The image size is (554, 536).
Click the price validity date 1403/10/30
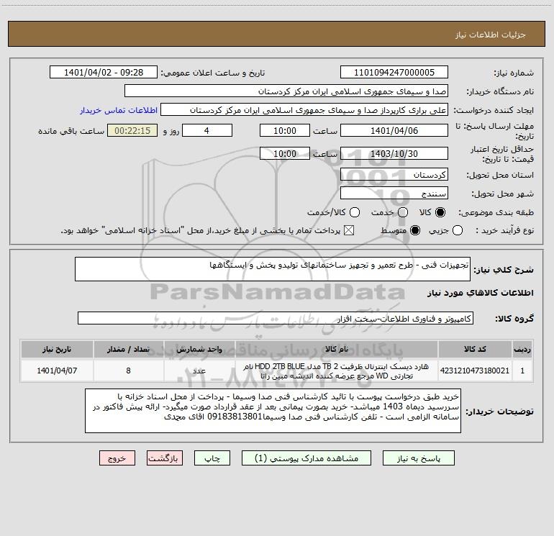[394, 153]
